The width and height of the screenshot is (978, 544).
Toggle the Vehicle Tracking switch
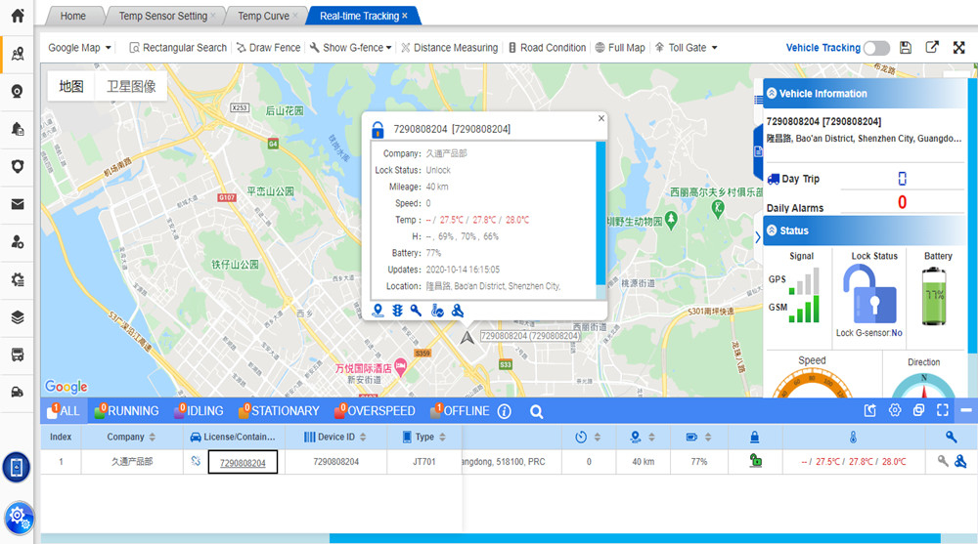click(x=876, y=48)
